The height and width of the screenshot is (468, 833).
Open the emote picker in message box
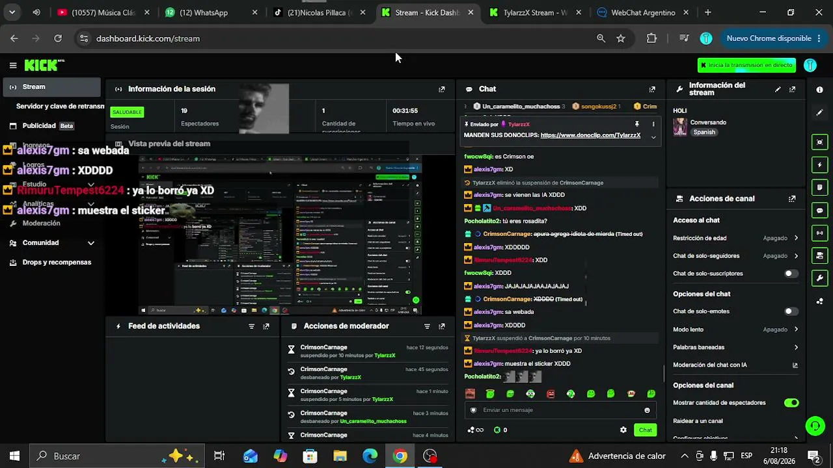click(x=647, y=410)
